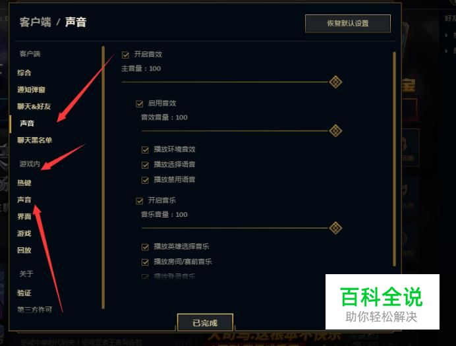Image resolution: width=456 pixels, height=346 pixels.
Task: Toggle 播放选择语音 checkbox
Action: coord(145,165)
